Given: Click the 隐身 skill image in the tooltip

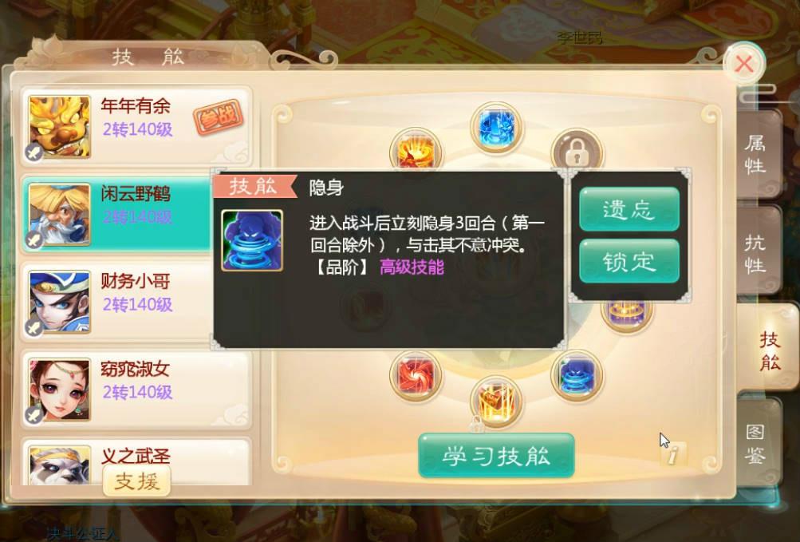Looking at the screenshot, I should pyautogui.click(x=252, y=240).
